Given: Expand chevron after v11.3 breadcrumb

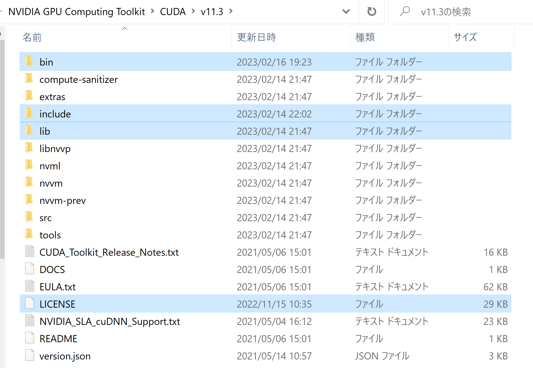Looking at the screenshot, I should coord(231,11).
